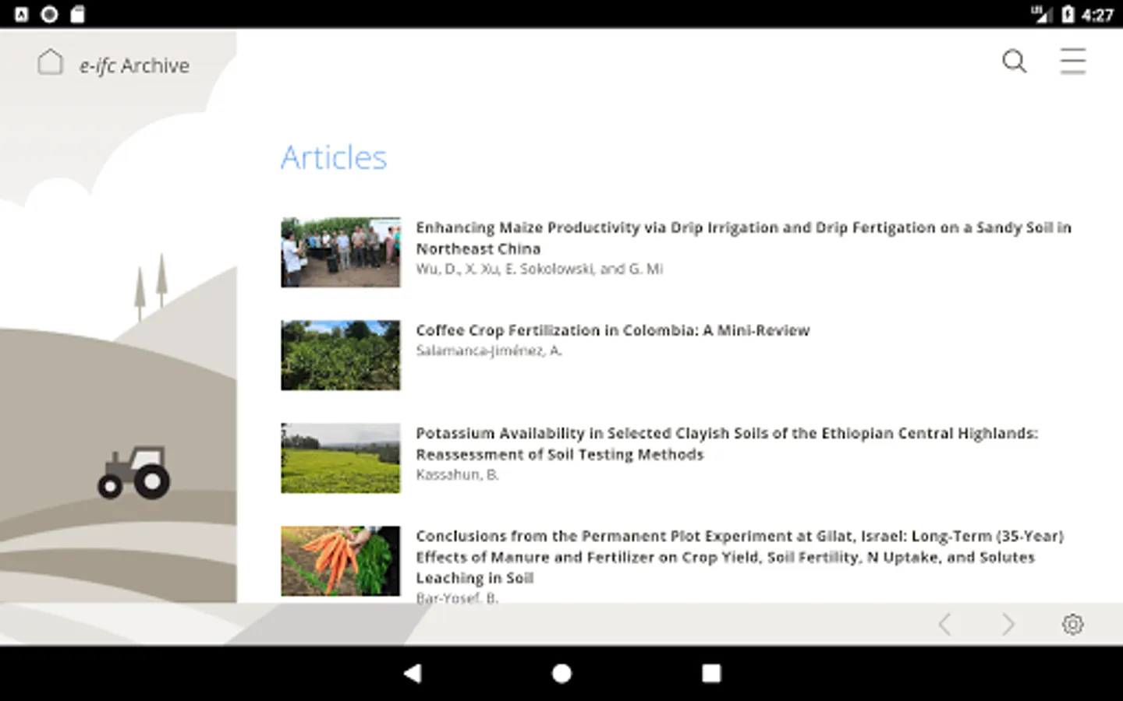Click the signal strength status icon

tap(1041, 14)
